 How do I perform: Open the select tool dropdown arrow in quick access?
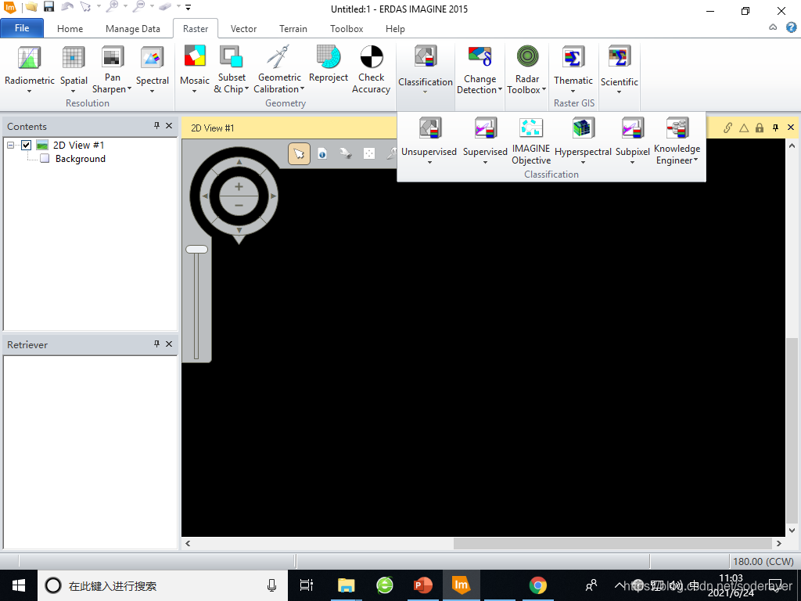point(99,7)
